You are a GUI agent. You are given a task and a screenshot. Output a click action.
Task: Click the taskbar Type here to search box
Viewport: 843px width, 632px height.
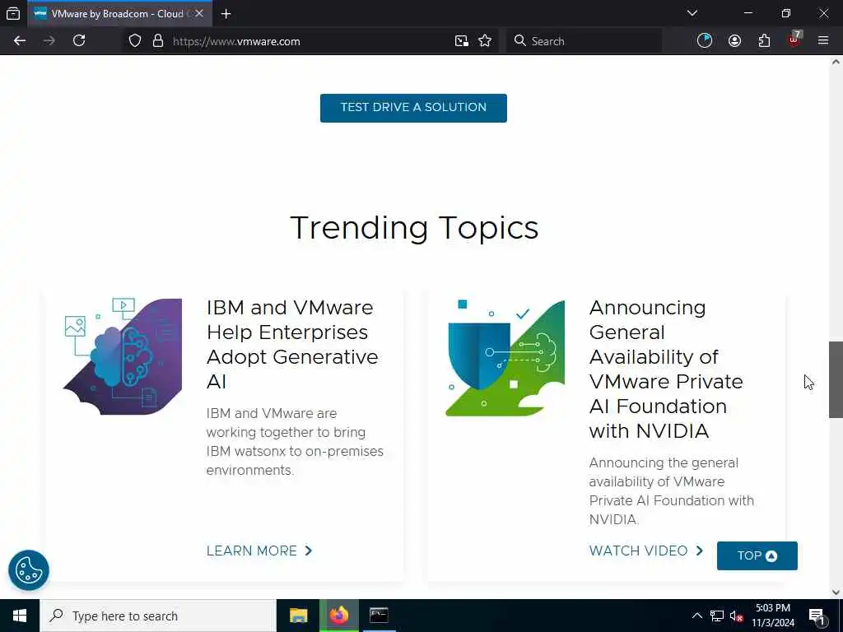pos(158,616)
